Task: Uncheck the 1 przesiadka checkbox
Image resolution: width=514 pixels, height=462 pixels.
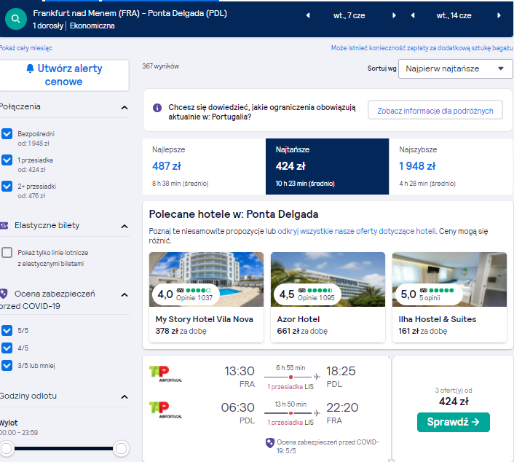Action: click(7, 160)
